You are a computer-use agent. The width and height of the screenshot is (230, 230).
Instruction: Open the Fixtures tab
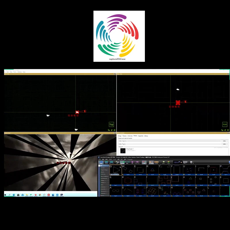pos(124,136)
